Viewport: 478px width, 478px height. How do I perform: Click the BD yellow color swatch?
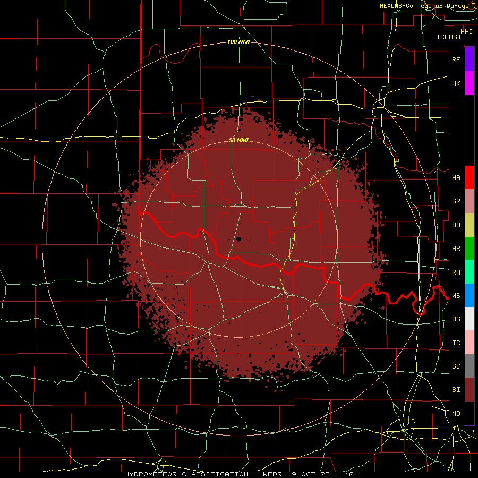[469, 225]
